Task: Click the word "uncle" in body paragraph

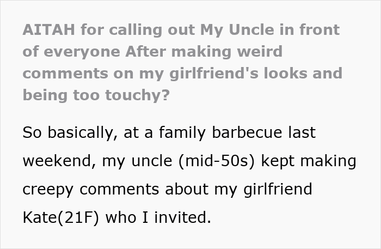Action: [152, 161]
